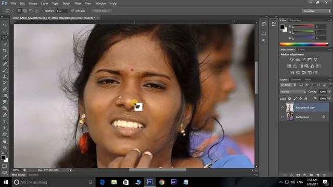This screenshot has width=333, height=187.
Task: Select the Move tool
Action: click(5, 25)
